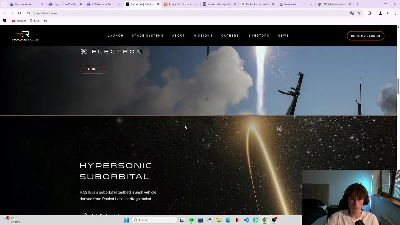Open the Chrome downloads icon
The width and height of the screenshot is (400, 225).
pos(380,13)
